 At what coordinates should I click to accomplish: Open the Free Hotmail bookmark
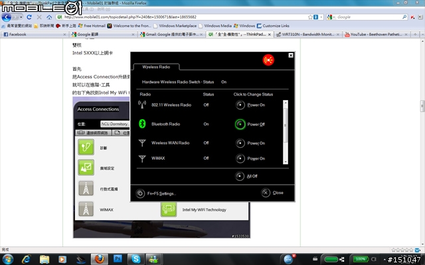click(x=92, y=26)
